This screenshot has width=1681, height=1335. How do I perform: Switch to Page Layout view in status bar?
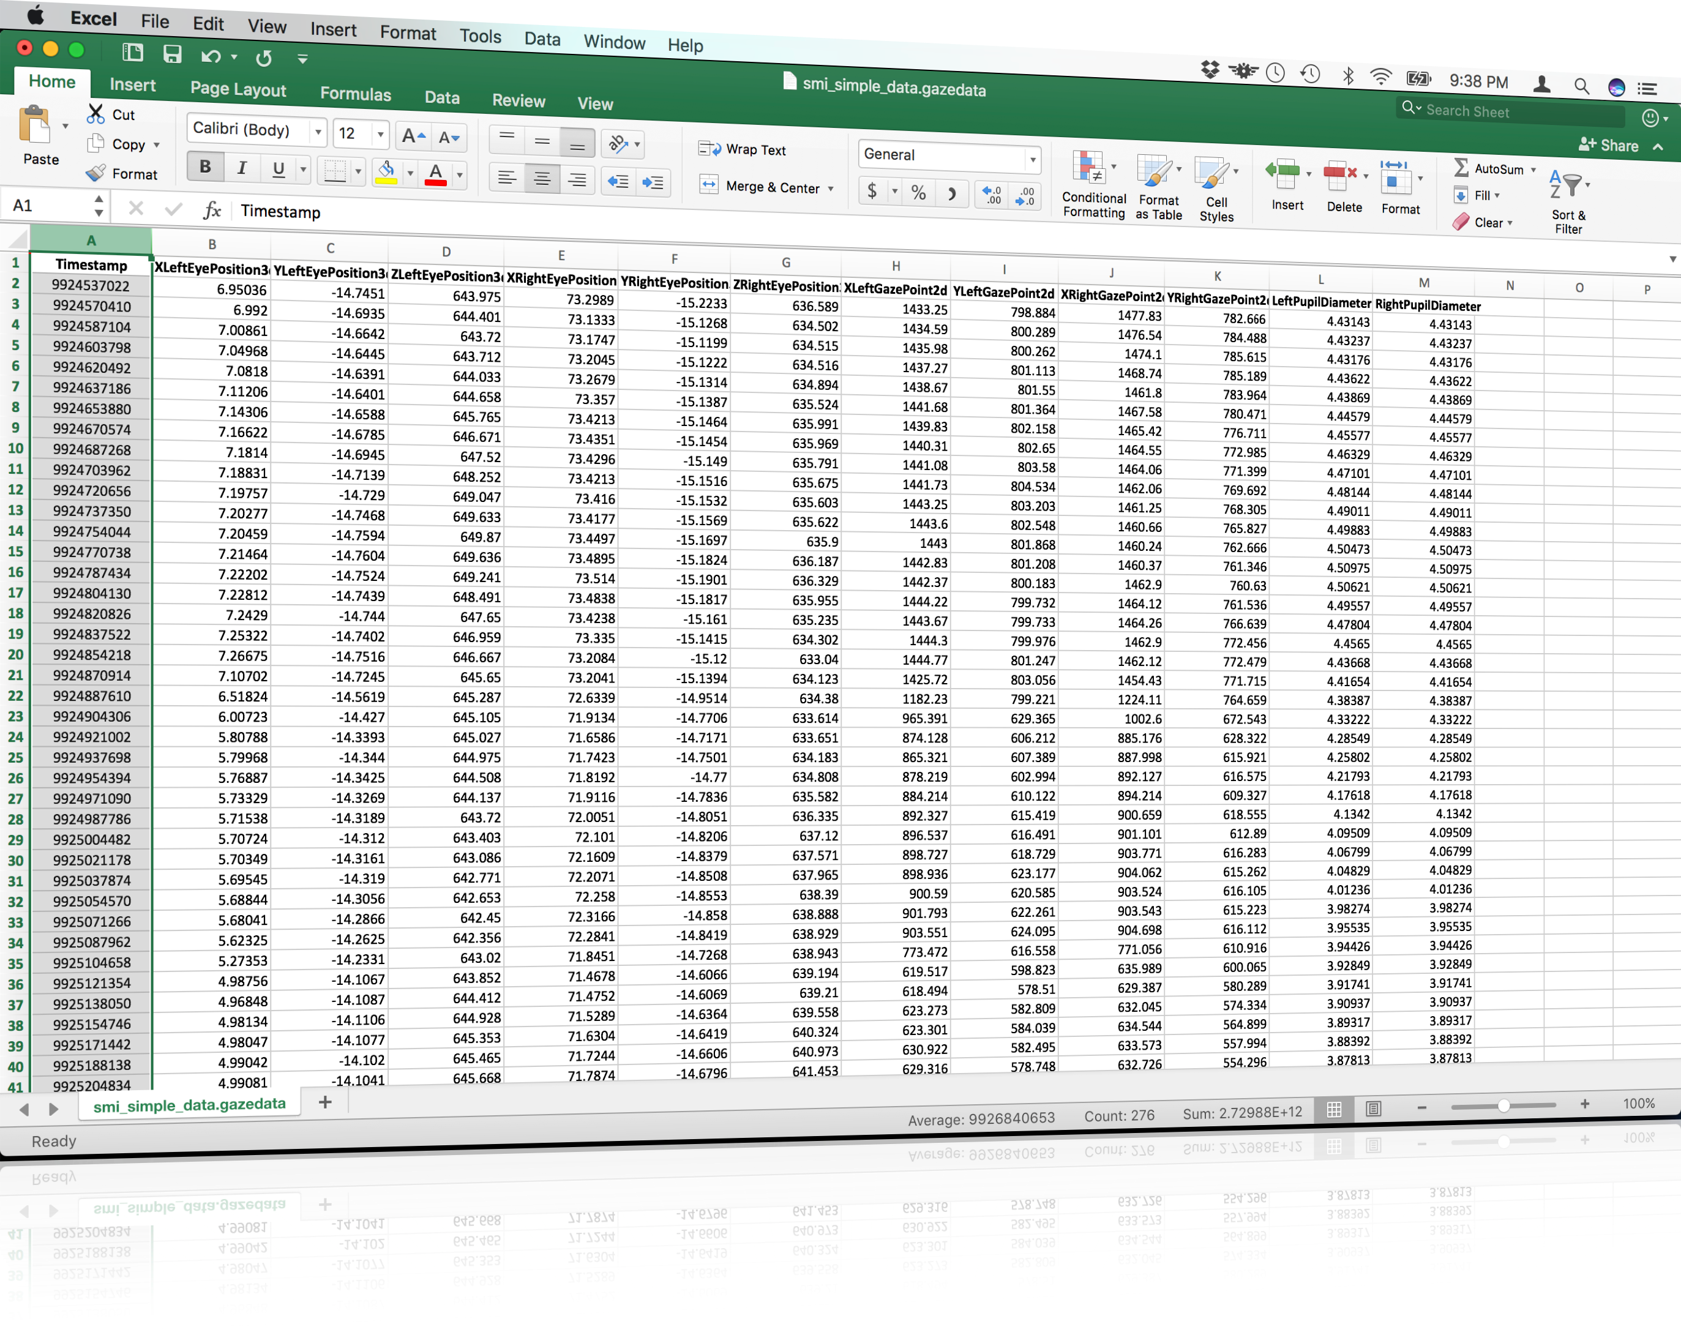[1374, 1108]
